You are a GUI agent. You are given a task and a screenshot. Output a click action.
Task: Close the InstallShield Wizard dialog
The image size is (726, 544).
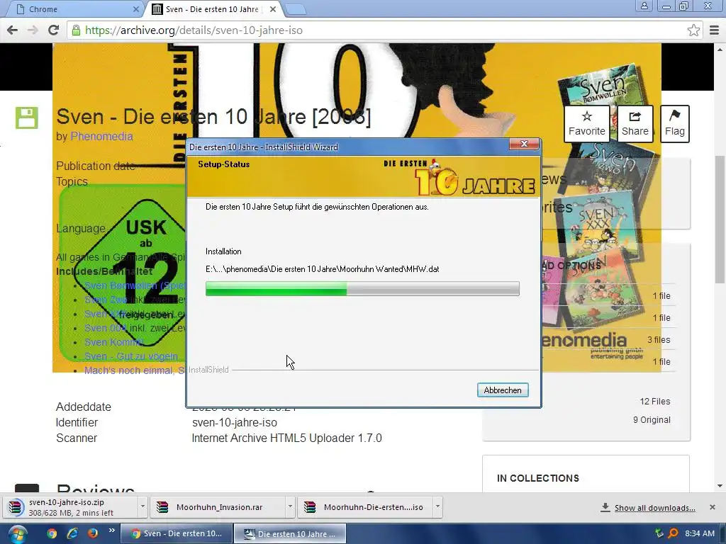tap(524, 144)
